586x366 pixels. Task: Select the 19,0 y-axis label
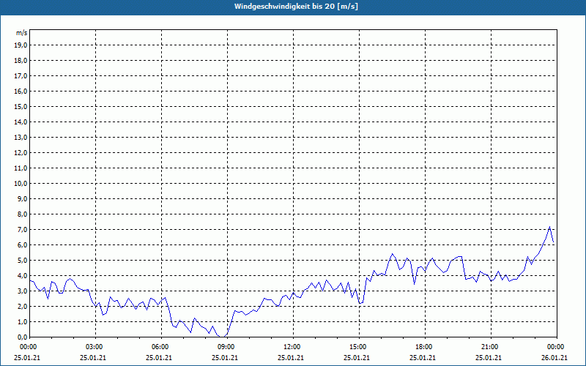[x=21, y=45]
